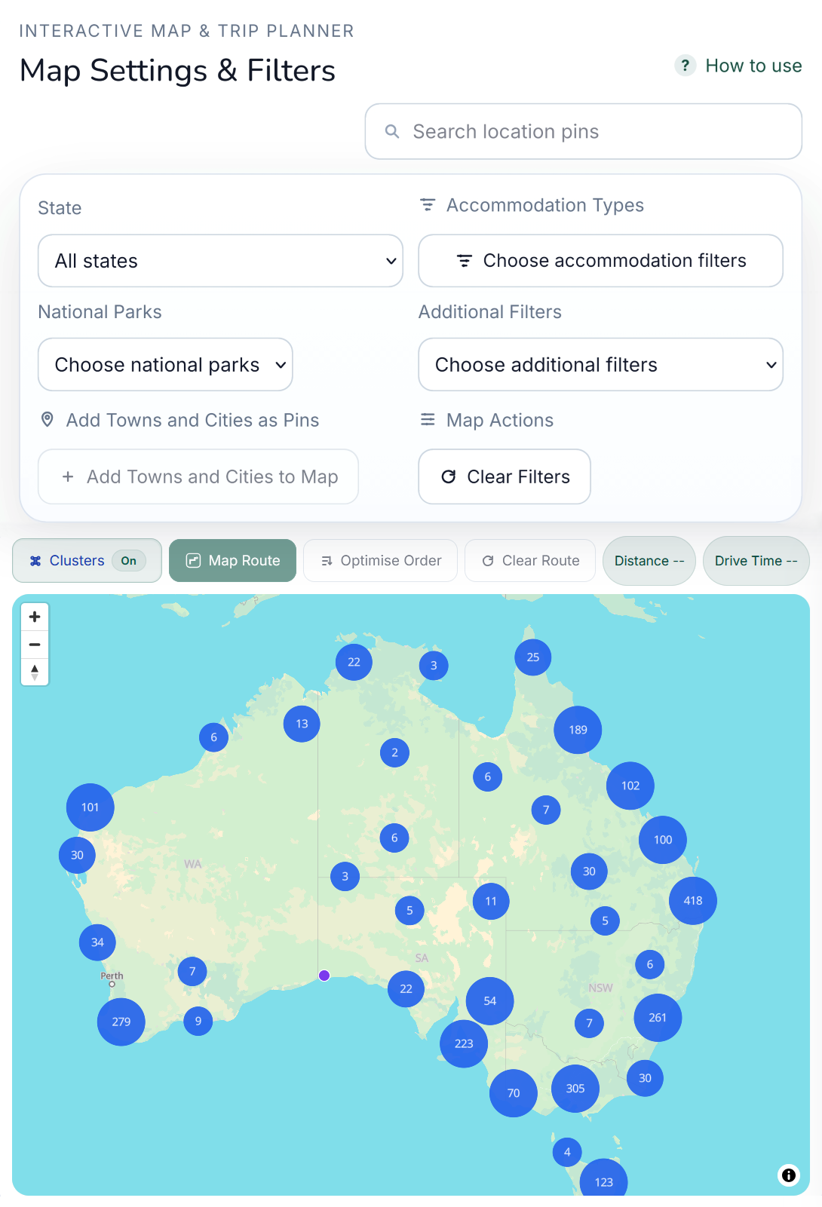Reset map bearing with compass icon
Image resolution: width=822 pixels, height=1207 pixels.
tap(35, 672)
